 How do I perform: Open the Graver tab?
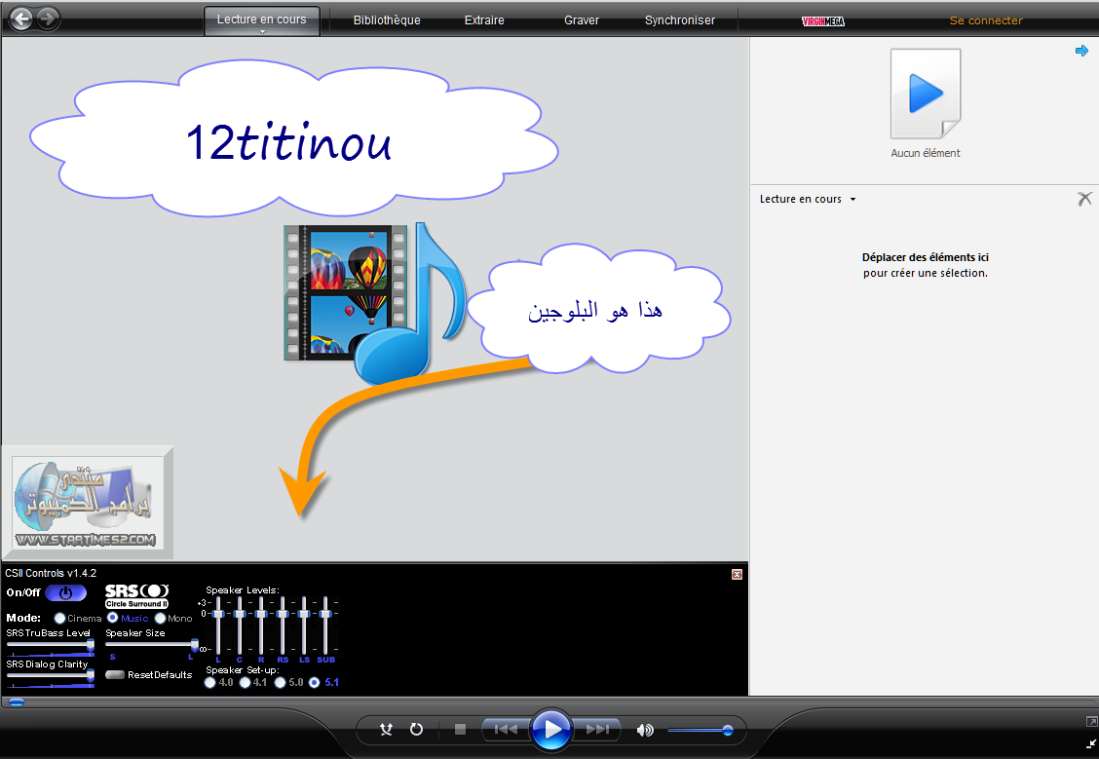click(582, 20)
